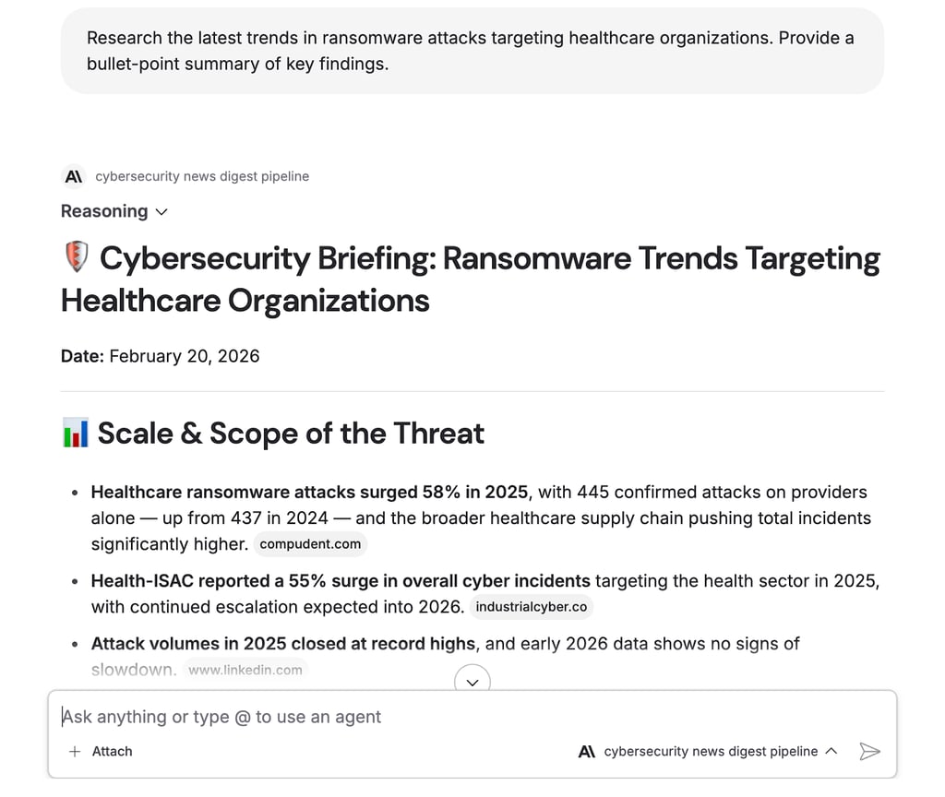Click the chevron next to Reasoning
The height and width of the screenshot is (797, 945).
tap(161, 212)
